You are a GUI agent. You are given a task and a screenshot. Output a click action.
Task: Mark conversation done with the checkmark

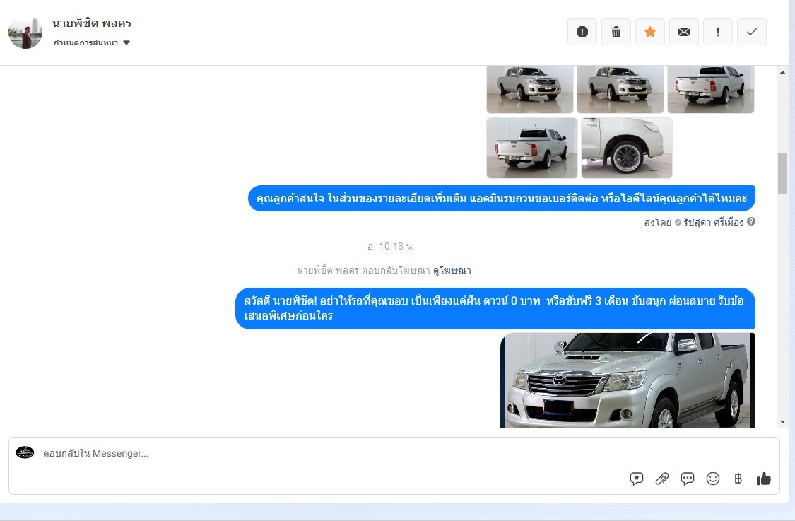752,32
